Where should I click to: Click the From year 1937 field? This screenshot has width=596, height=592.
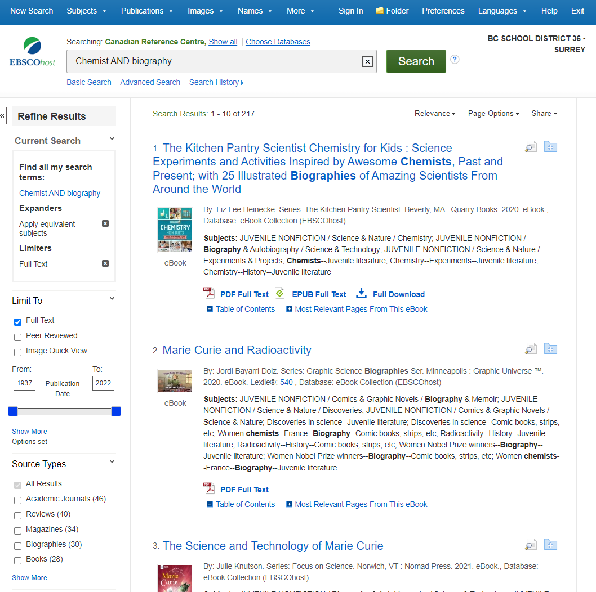pyautogui.click(x=24, y=383)
